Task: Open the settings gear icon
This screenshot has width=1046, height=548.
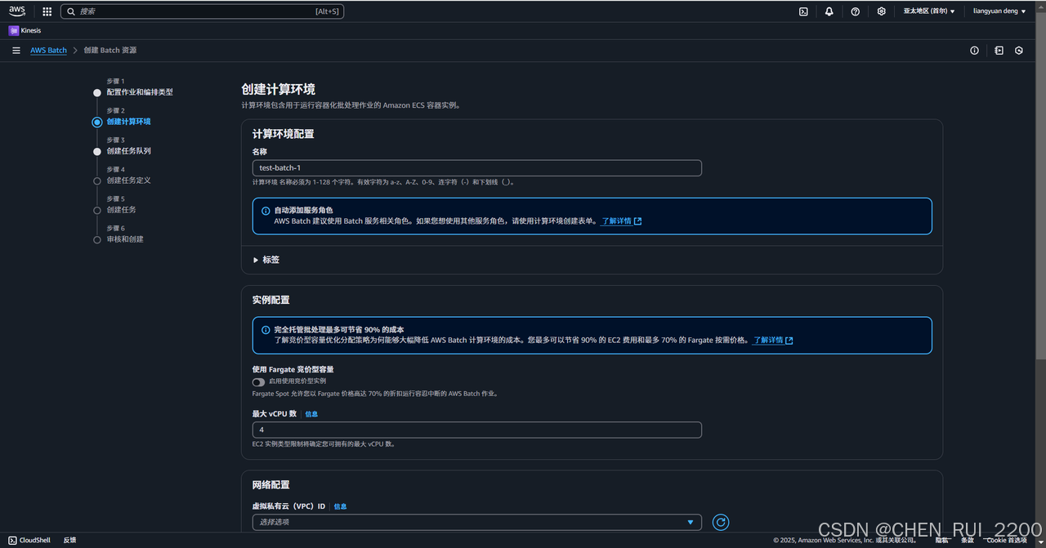Action: pyautogui.click(x=881, y=11)
